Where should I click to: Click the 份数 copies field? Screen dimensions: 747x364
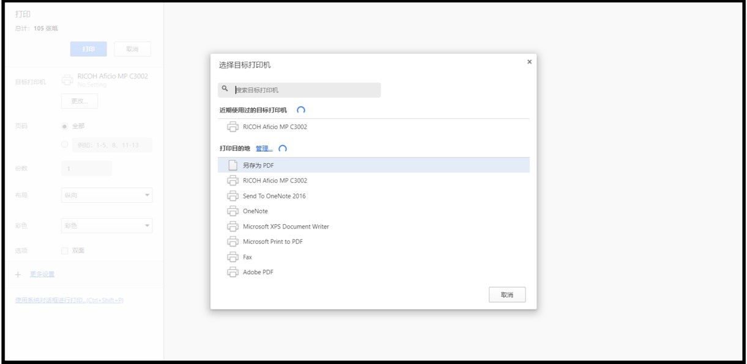coord(87,169)
